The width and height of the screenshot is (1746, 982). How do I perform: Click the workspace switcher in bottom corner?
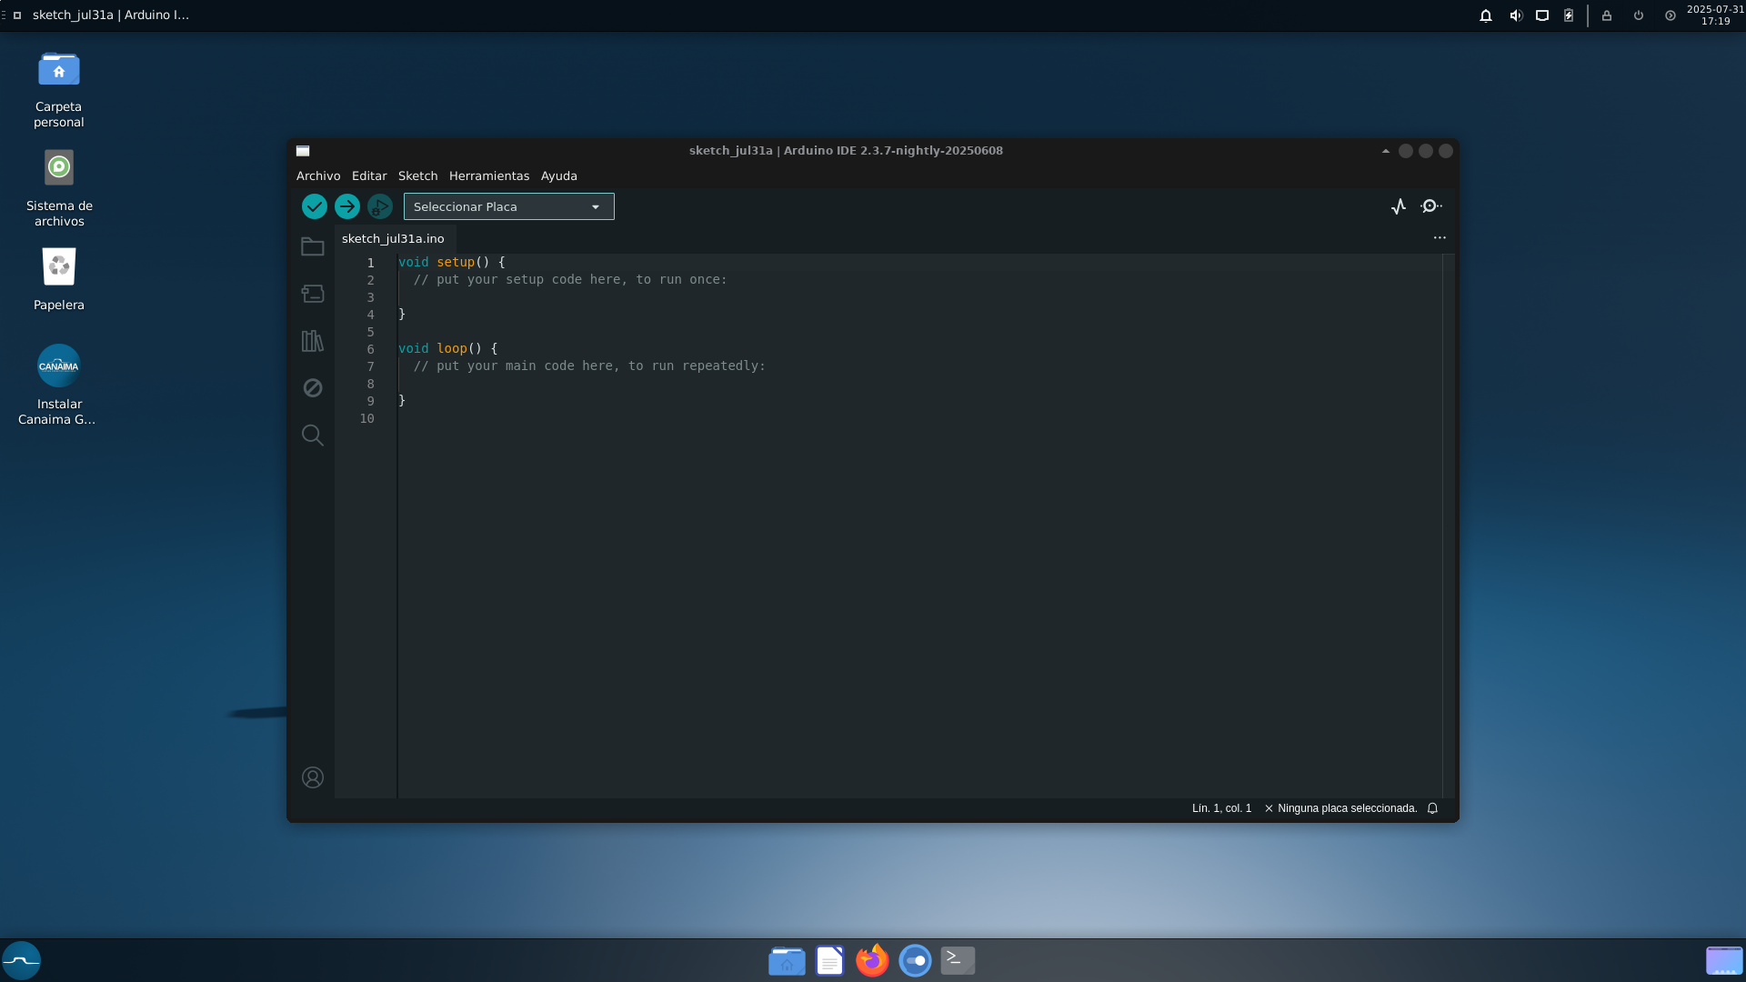(1724, 960)
